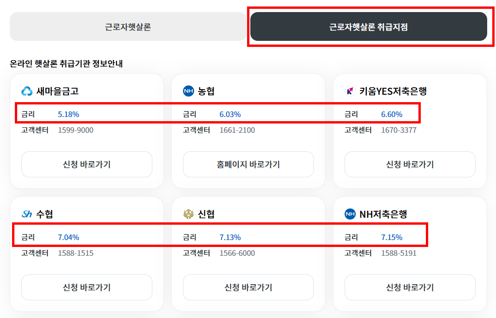Click the 농협 NH logo icon

coord(187,91)
